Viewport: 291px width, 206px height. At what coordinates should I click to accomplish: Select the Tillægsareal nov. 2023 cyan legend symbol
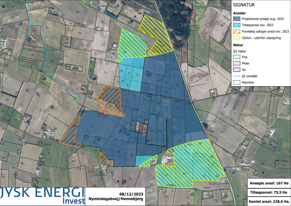[236, 24]
